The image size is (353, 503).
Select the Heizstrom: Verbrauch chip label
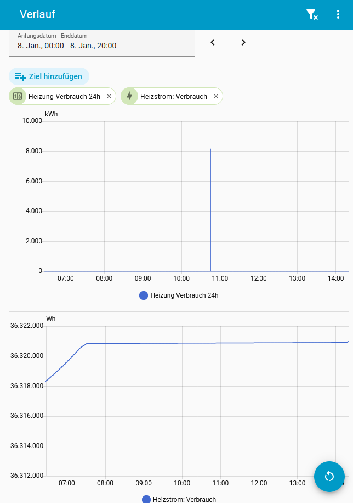tap(174, 97)
